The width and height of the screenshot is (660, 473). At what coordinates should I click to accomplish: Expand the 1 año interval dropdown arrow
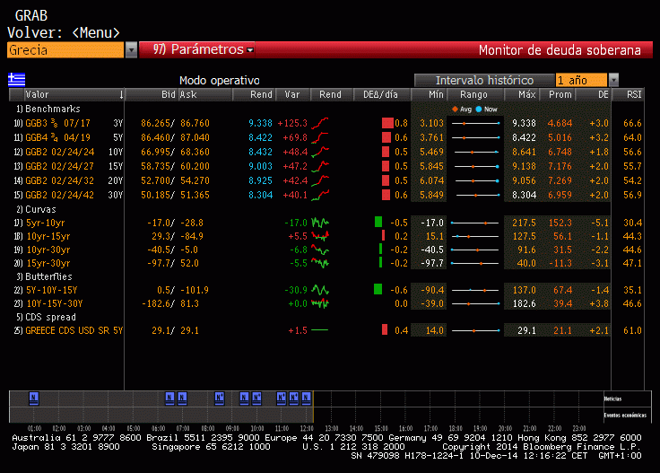click(614, 80)
